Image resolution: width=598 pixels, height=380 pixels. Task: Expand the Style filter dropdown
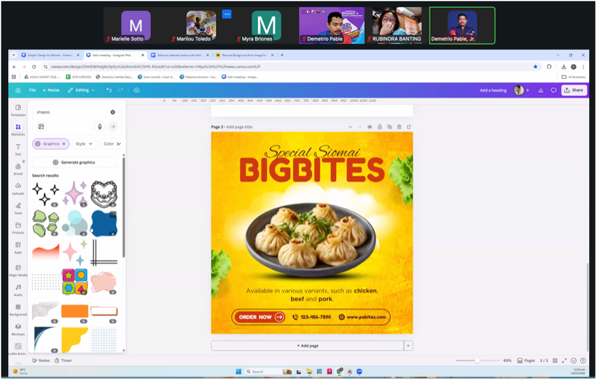point(84,144)
